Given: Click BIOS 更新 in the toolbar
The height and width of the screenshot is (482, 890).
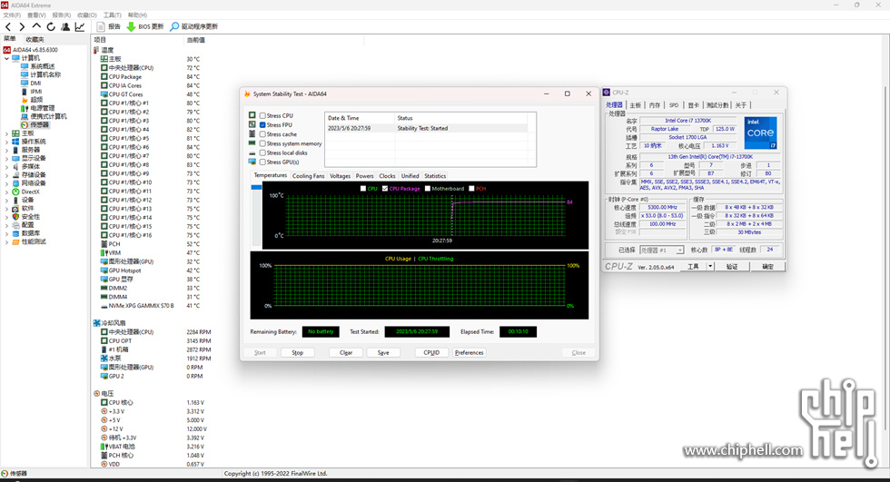Looking at the screenshot, I should click(145, 26).
